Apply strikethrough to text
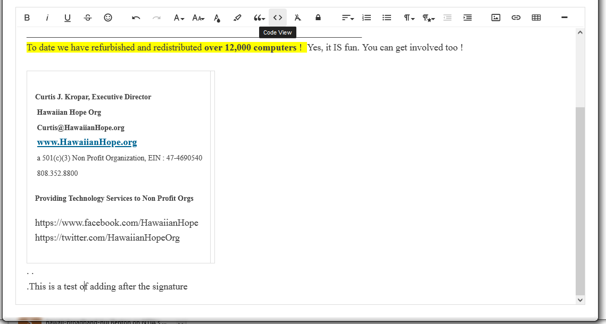Viewport: 606px width, 324px height. (88, 18)
